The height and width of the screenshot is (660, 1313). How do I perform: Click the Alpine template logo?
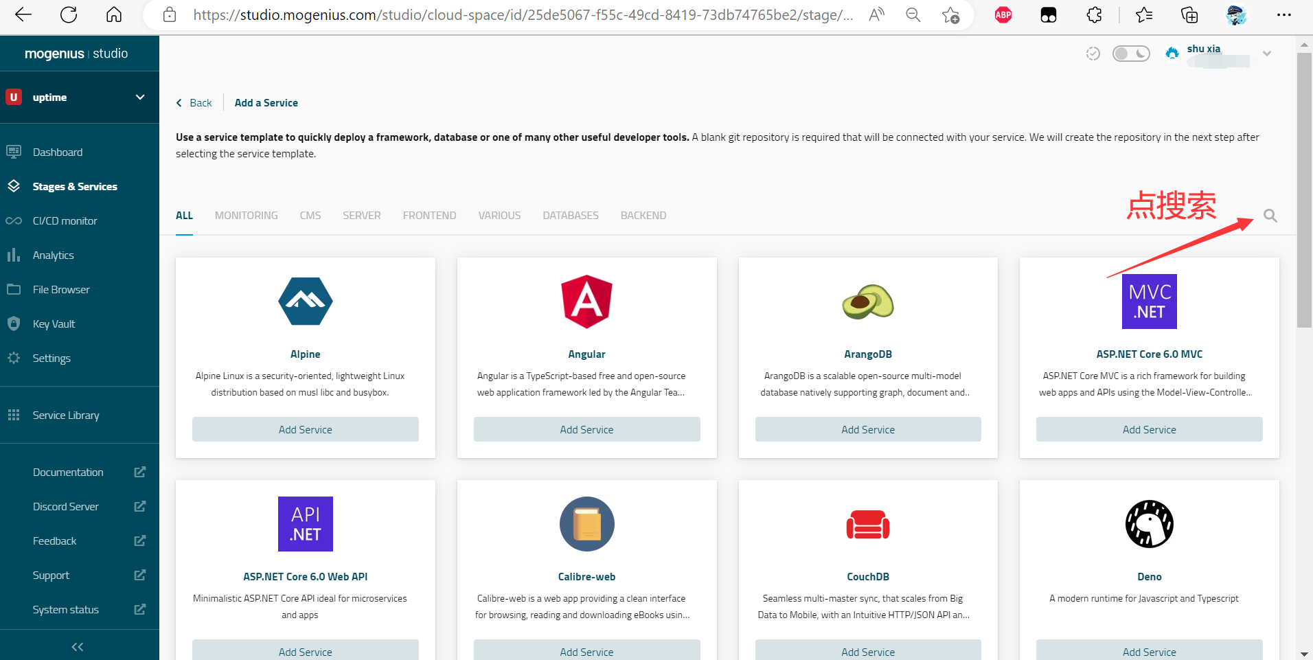305,301
